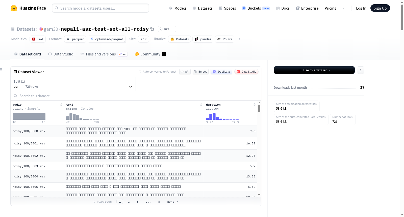Open the more options kebab menu icon

(x=361, y=70)
